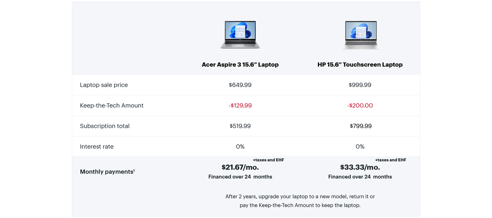Select the Acer Aspire 3 15.6" Laptop heading
492x218 pixels.
tap(240, 65)
